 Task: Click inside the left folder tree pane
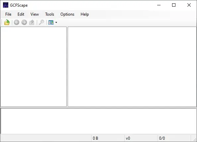tap(33, 67)
